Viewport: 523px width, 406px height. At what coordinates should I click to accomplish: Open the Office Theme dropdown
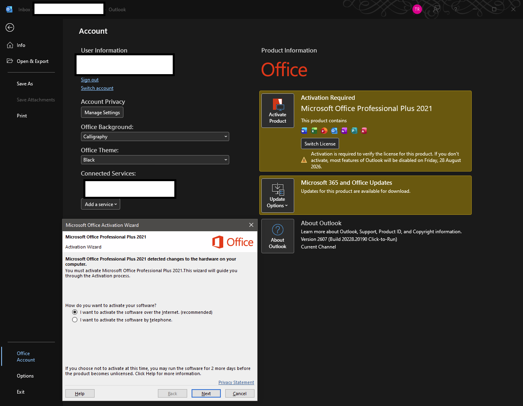point(155,160)
